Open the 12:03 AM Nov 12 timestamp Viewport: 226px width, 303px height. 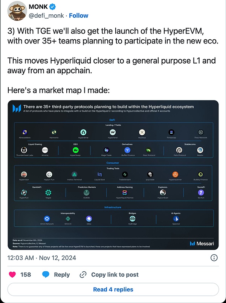[41, 258]
